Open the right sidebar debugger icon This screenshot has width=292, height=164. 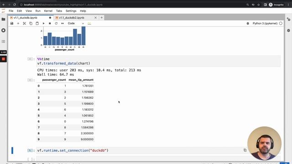point(288,31)
